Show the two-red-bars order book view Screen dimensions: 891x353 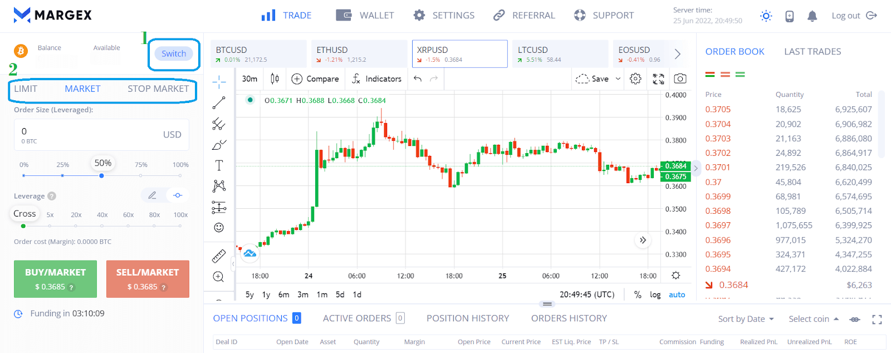(x=725, y=74)
